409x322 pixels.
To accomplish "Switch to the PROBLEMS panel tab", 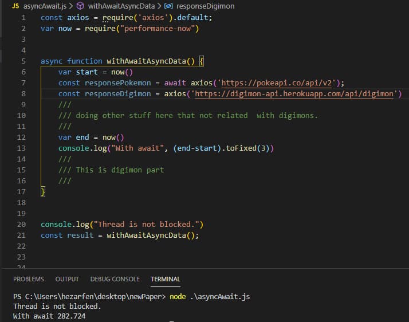I will [29, 279].
